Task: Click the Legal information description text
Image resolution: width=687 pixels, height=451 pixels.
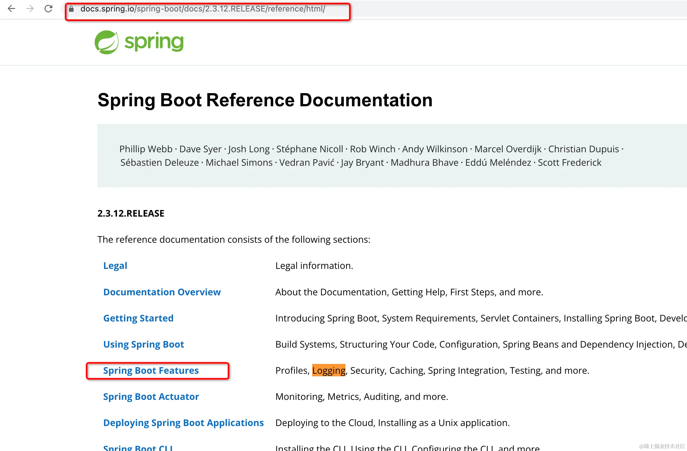Action: [314, 265]
